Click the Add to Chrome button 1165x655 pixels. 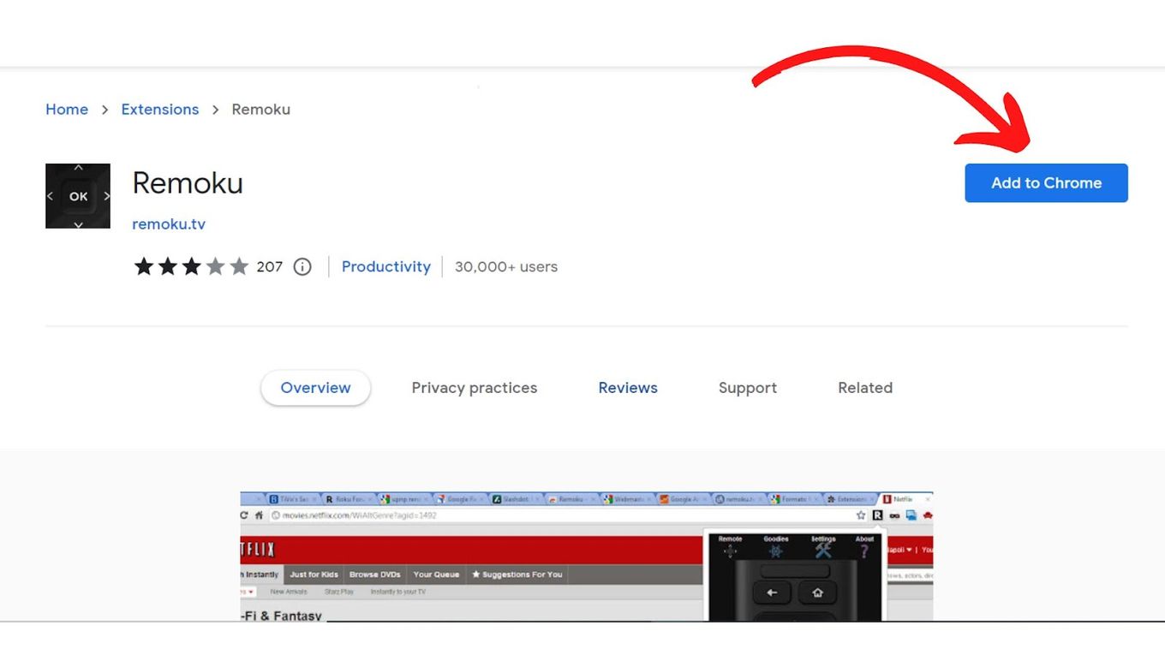coord(1046,183)
